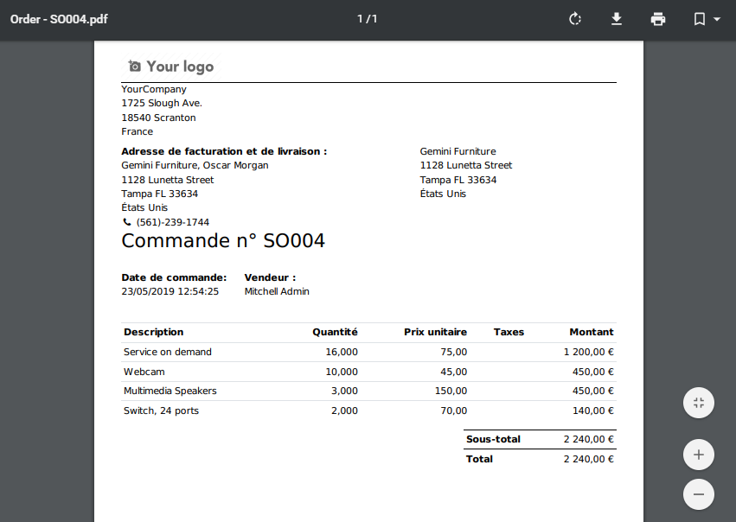Click the vendor name Mitchell Admin

pos(277,291)
